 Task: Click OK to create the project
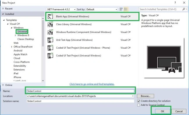(x=163, y=111)
